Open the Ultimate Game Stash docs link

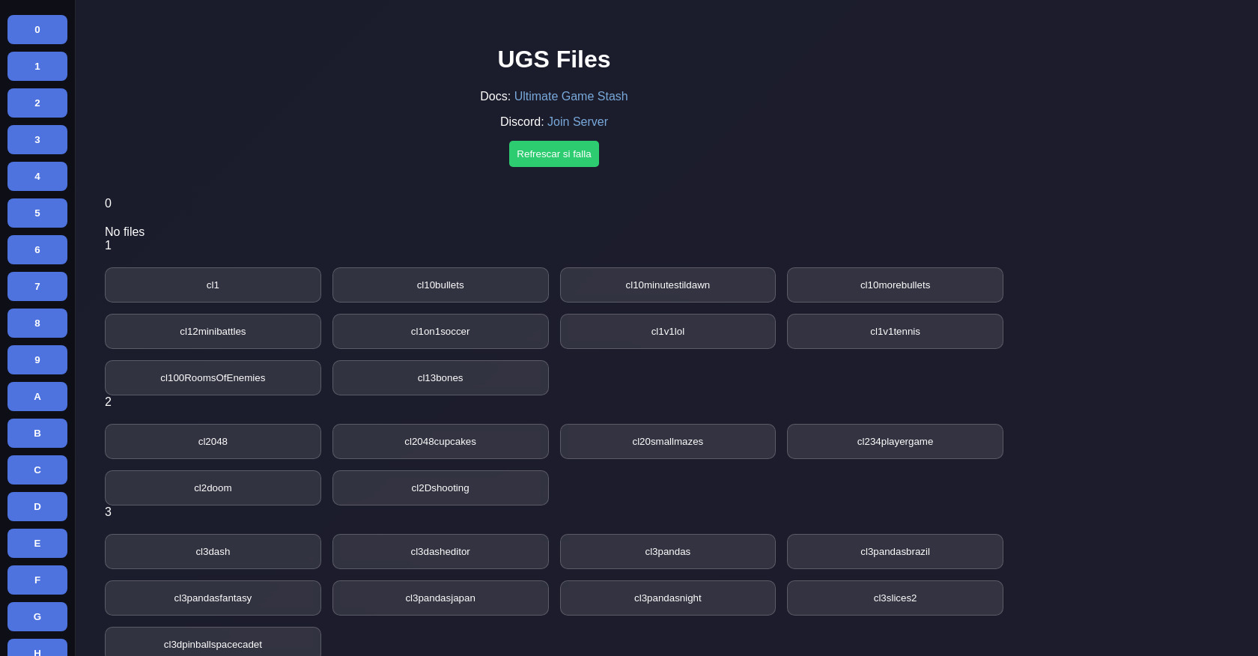571,97
